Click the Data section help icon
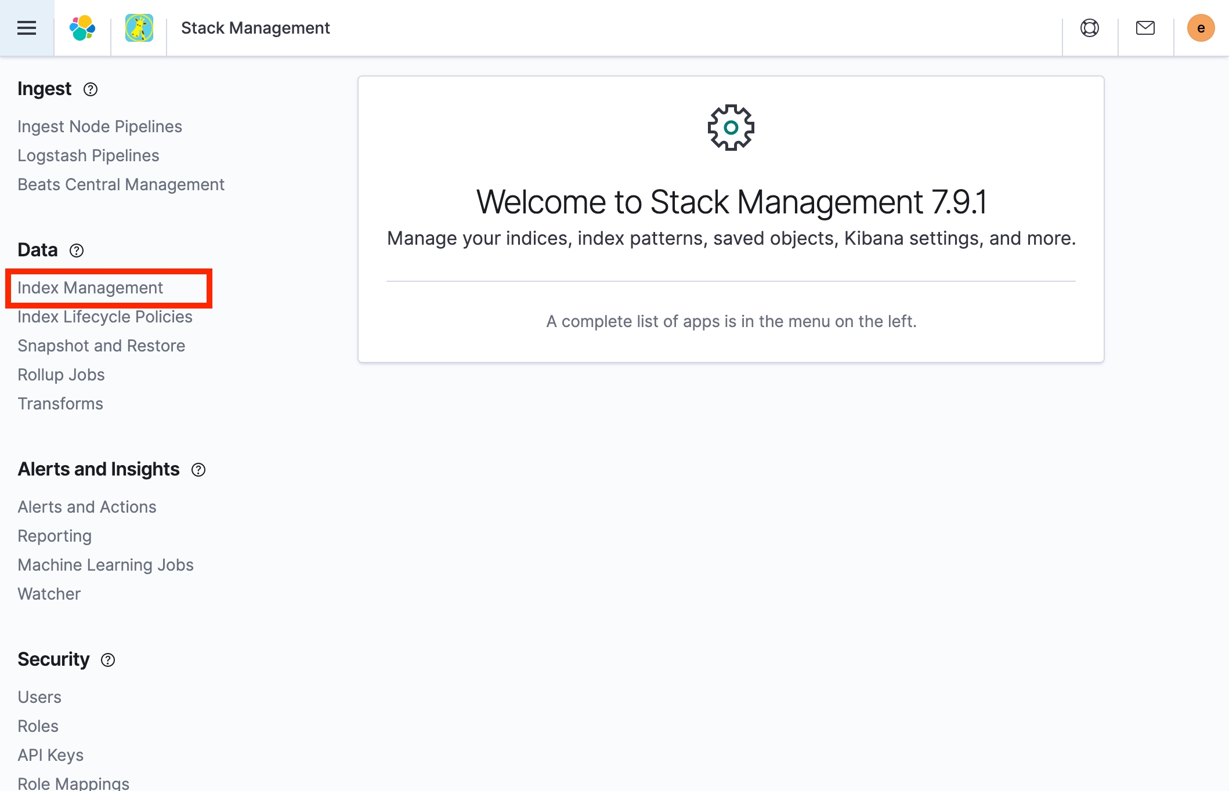1229x791 pixels. click(x=77, y=251)
